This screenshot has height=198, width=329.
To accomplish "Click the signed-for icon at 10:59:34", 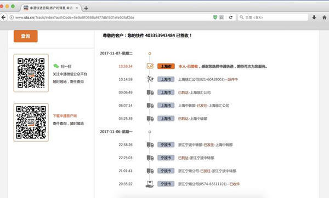I will click(x=150, y=66).
